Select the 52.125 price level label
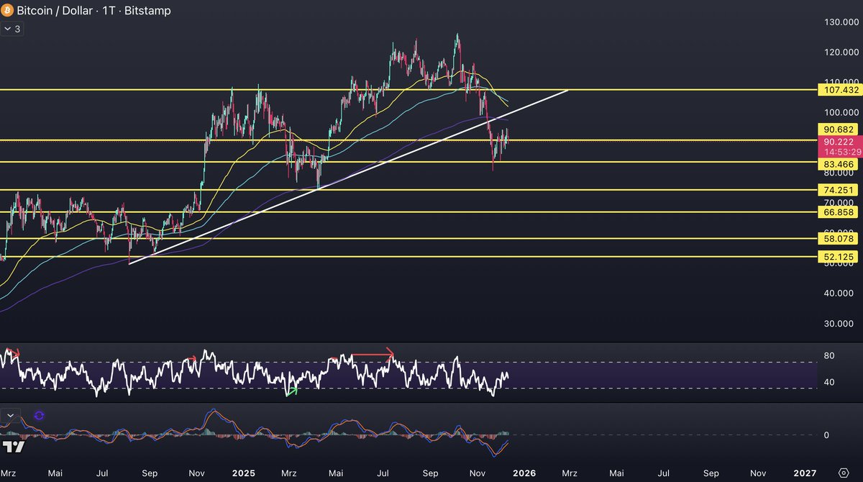Image resolution: width=863 pixels, height=482 pixels. [839, 257]
